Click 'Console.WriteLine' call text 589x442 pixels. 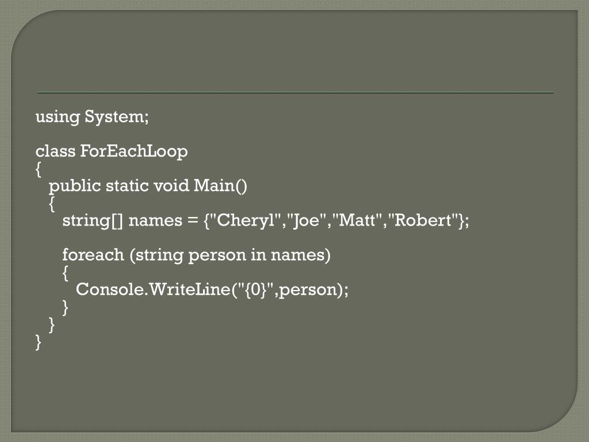point(153,289)
